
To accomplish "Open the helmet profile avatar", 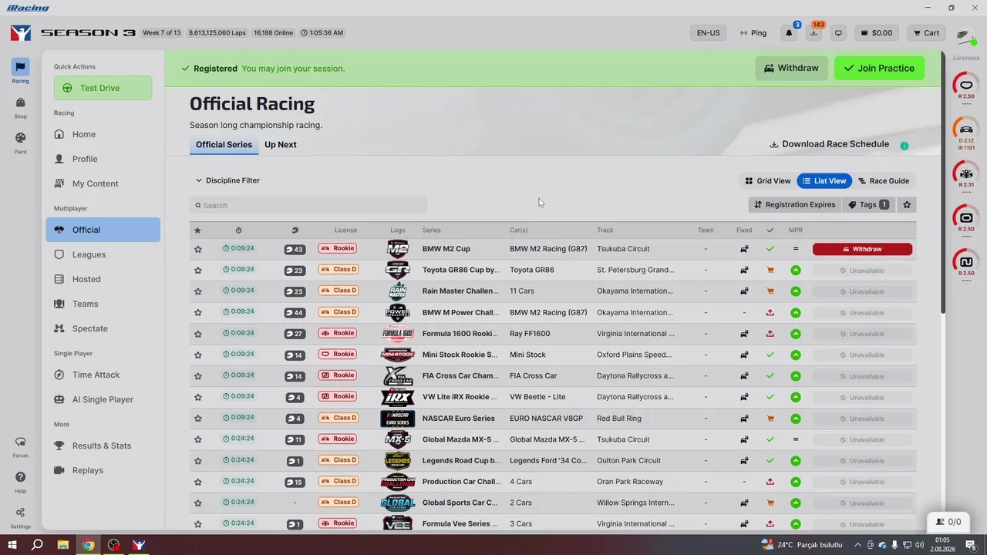I will pos(965,34).
